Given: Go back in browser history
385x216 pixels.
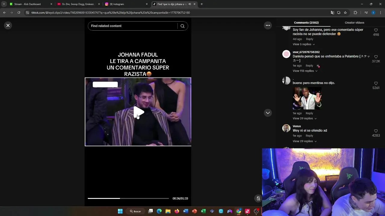Looking at the screenshot, I should point(4,13).
